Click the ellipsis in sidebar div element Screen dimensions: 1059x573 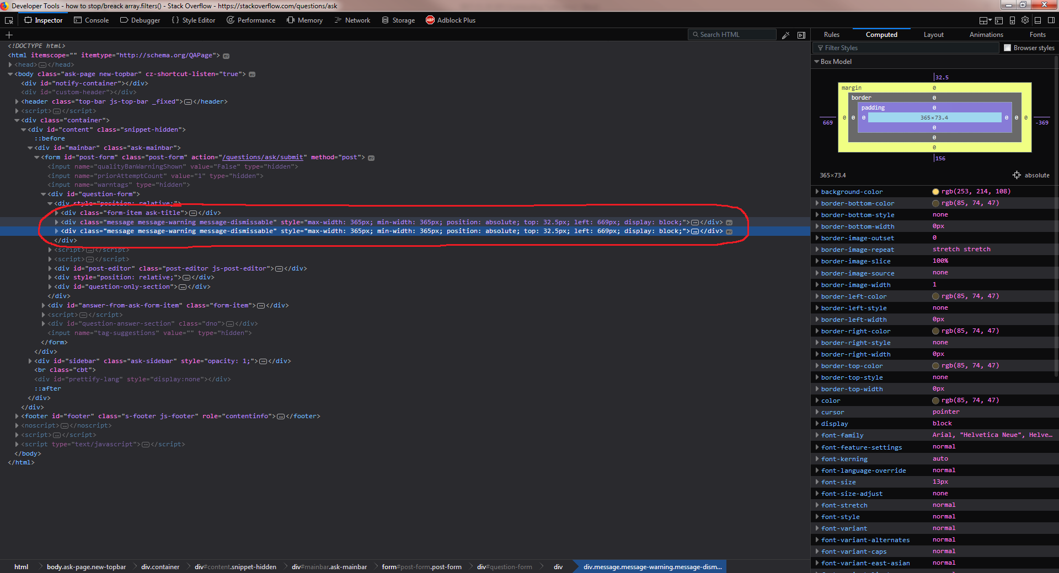(263, 361)
